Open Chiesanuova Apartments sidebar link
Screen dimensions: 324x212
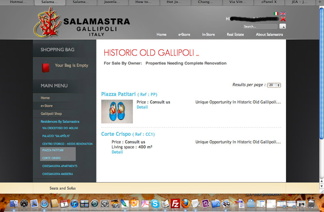[x=60, y=166]
